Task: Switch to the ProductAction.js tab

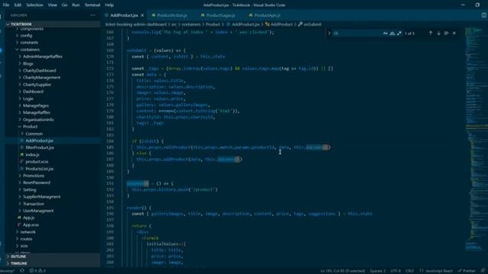Action: coord(172,15)
